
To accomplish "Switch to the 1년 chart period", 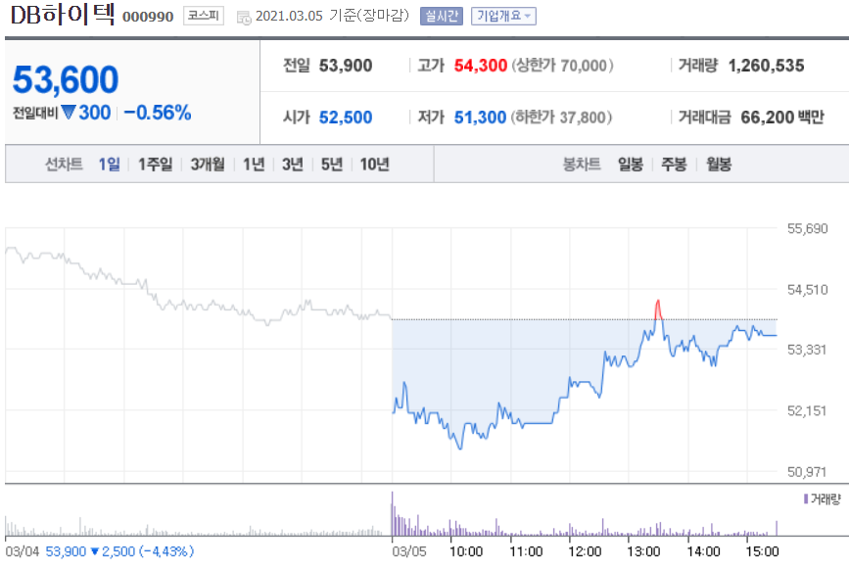I will pyautogui.click(x=254, y=164).
